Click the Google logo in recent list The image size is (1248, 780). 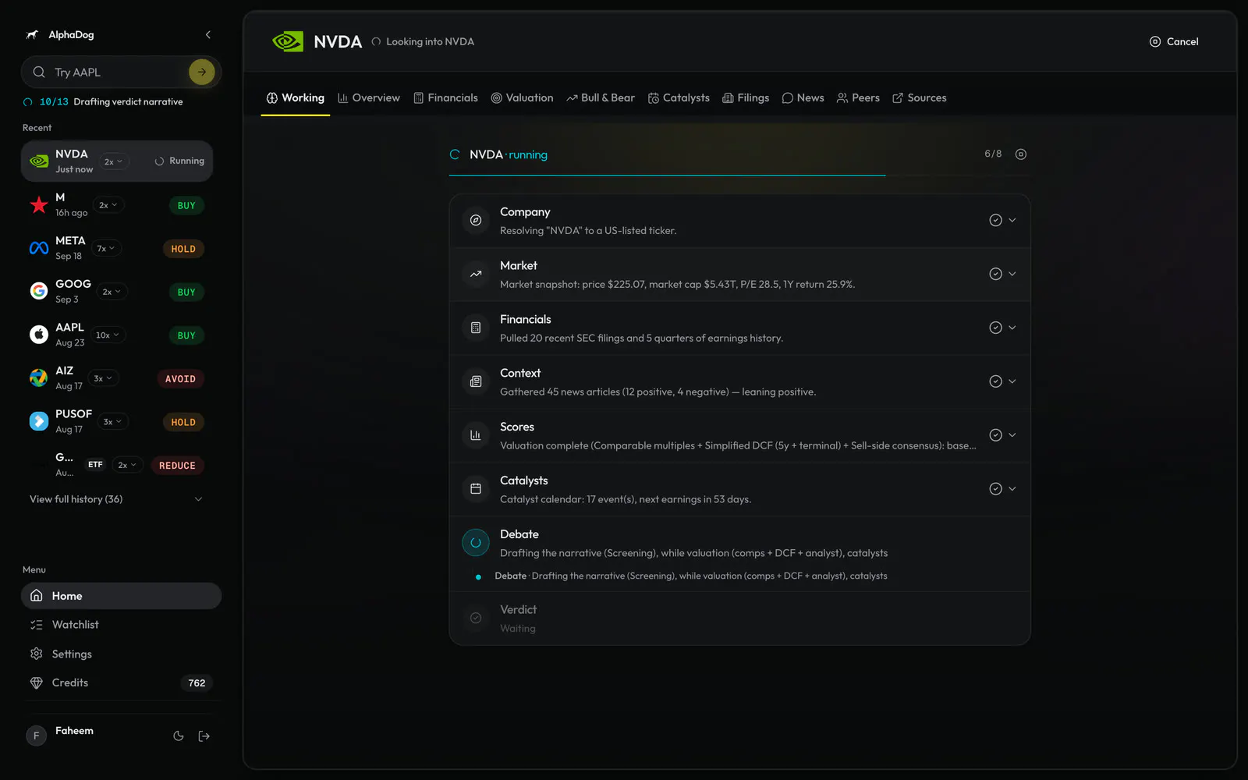(x=39, y=291)
